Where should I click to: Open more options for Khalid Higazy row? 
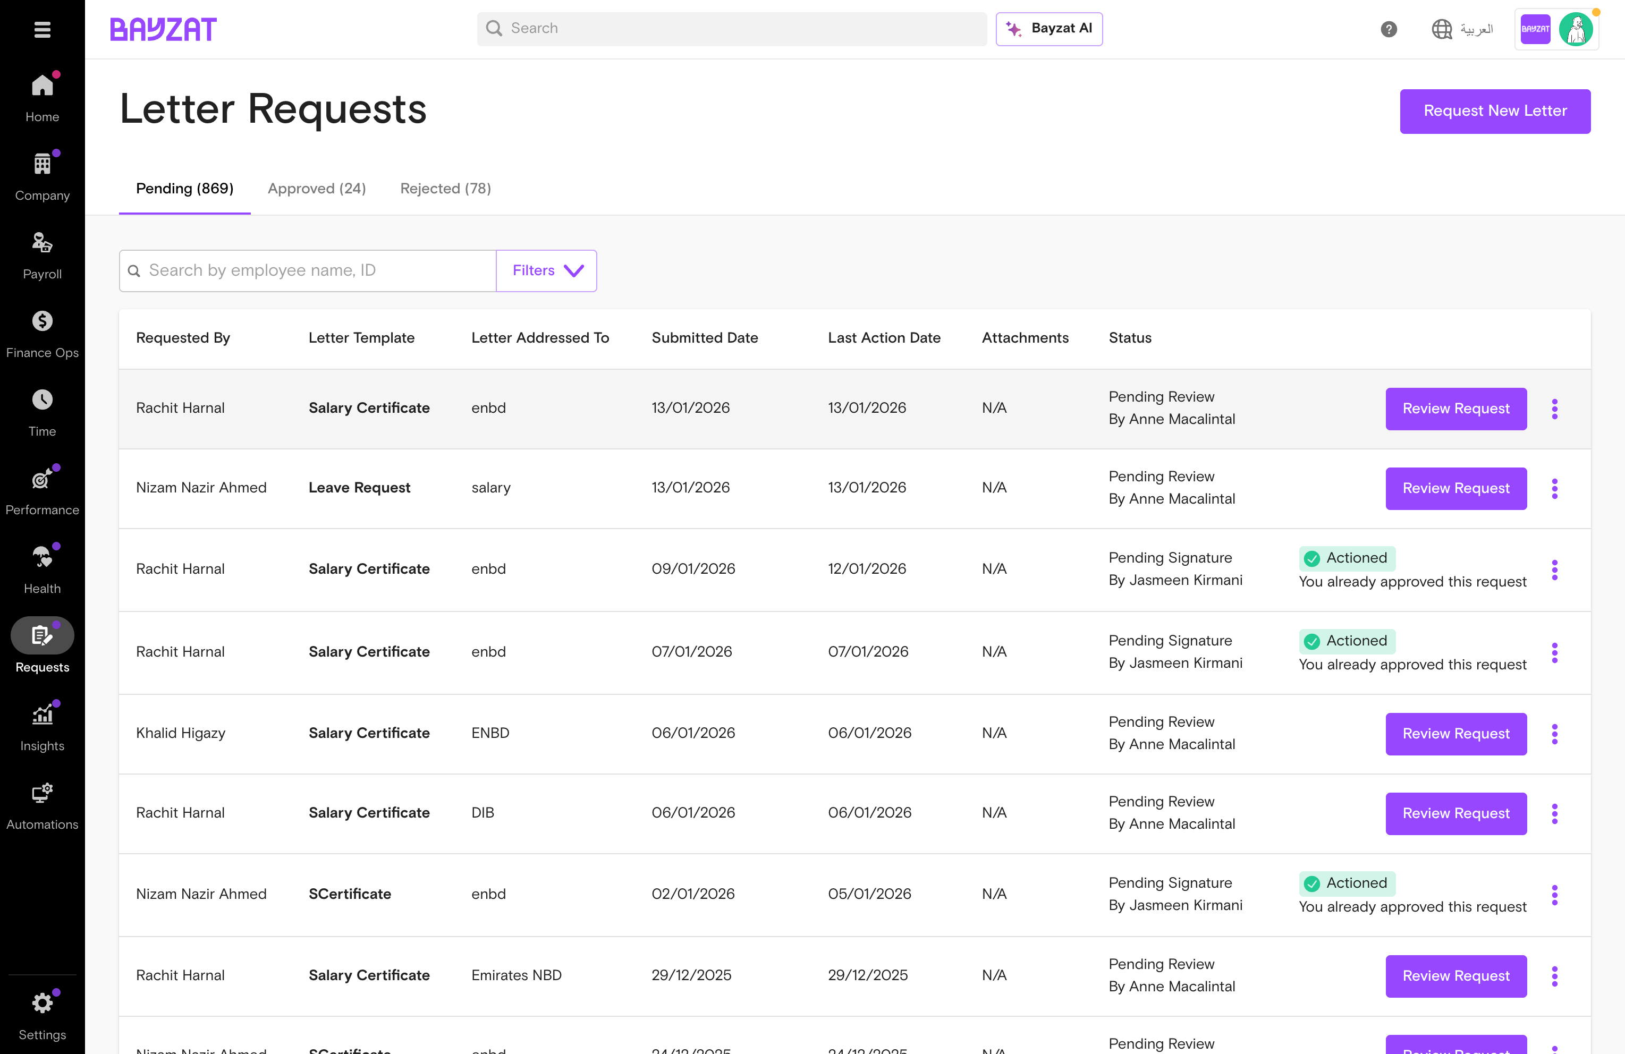coord(1555,734)
